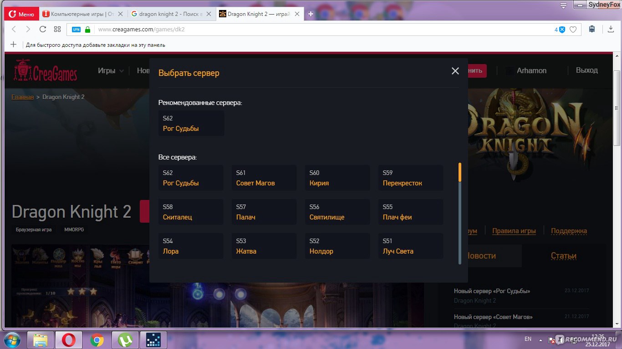This screenshot has height=349, width=622.
Task: Choose server S57 Палач
Action: pyautogui.click(x=264, y=212)
